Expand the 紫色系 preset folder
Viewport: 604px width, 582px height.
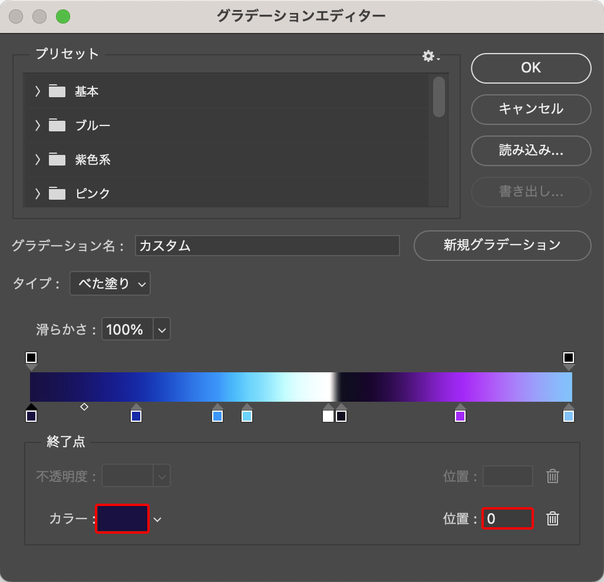[x=38, y=160]
